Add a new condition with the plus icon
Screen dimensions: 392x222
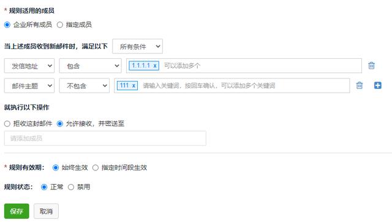tap(378, 85)
